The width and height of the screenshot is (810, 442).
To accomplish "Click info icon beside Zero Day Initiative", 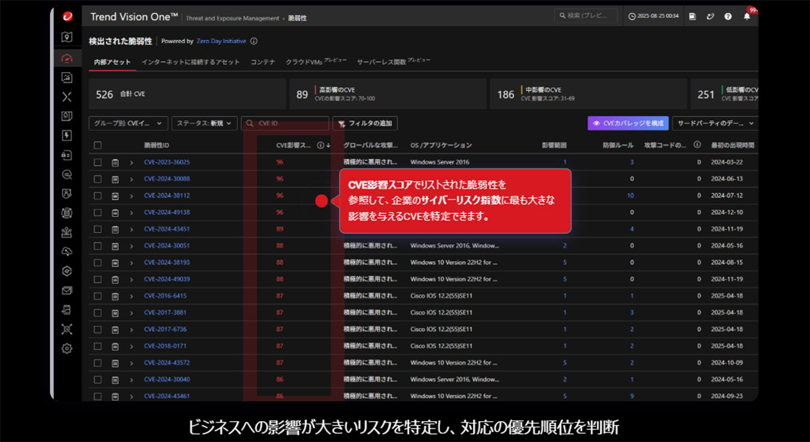I will click(x=254, y=41).
